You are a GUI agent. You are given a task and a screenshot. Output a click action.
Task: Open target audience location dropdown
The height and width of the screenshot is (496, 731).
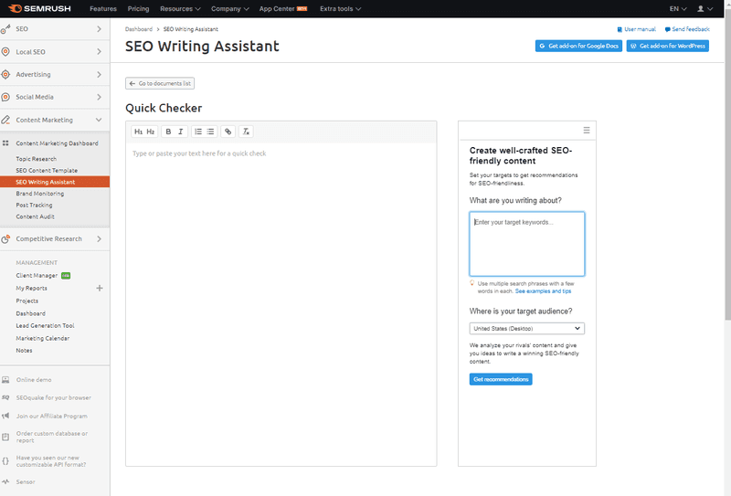point(527,328)
